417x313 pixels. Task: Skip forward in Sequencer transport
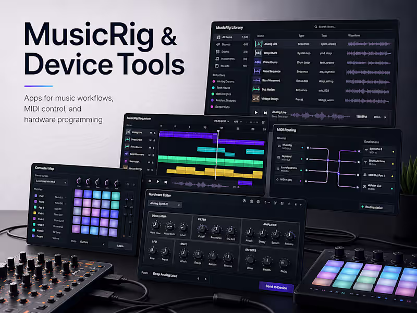[165, 182]
